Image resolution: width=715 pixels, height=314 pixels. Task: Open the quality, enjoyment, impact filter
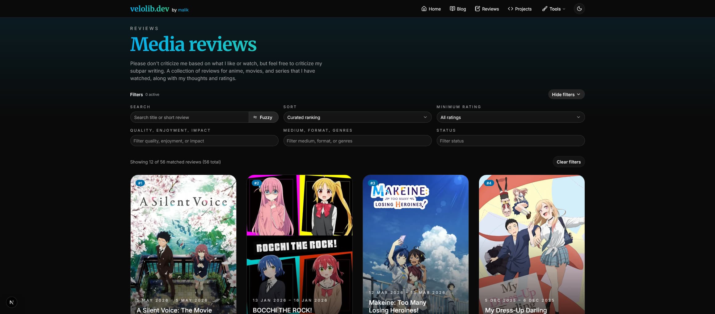tap(204, 141)
